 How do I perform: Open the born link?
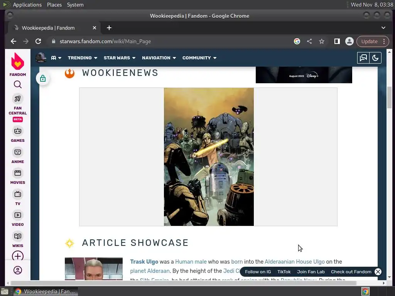point(237,262)
